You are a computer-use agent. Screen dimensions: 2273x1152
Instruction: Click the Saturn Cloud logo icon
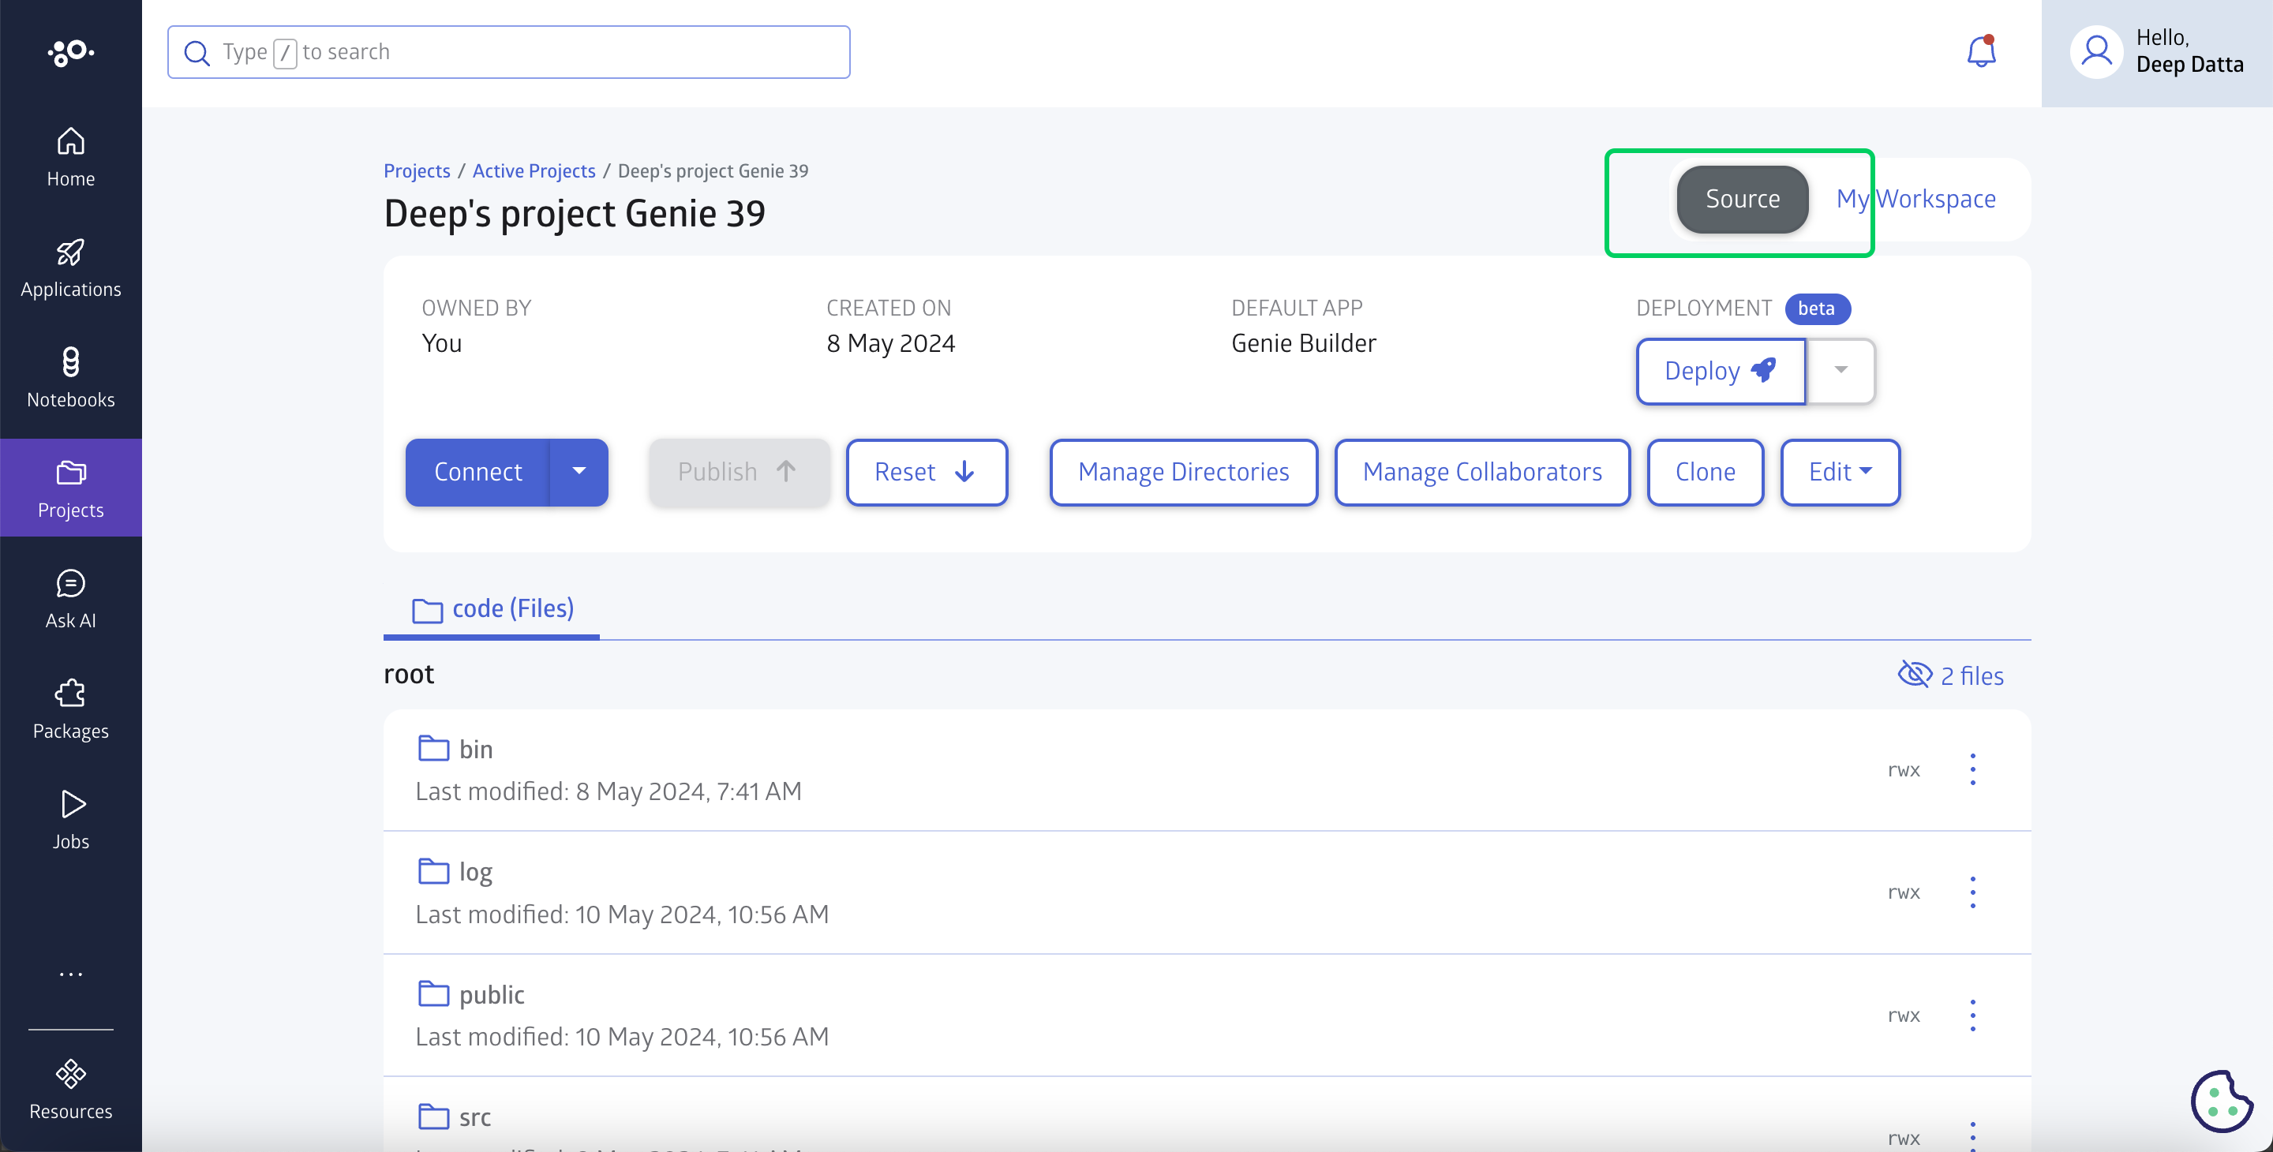coord(70,52)
